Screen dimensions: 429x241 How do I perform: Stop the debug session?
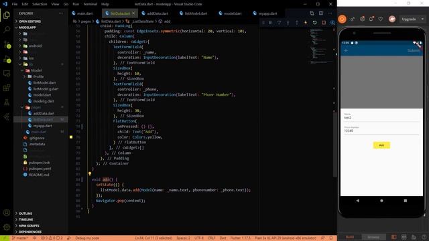pyautogui.click(x=324, y=23)
